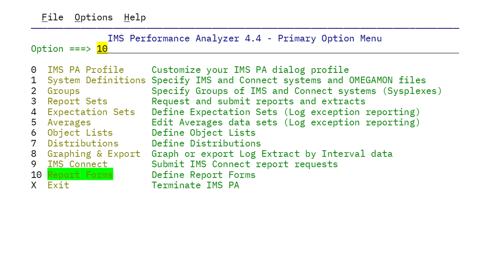Open IMS Connect report requests
The height and width of the screenshot is (276, 490).
point(77,164)
